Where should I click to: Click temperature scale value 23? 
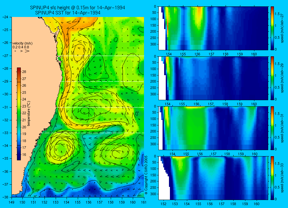24,106
